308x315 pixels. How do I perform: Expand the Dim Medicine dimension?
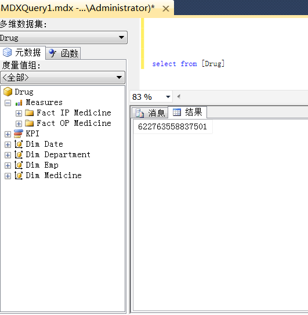[8, 176]
